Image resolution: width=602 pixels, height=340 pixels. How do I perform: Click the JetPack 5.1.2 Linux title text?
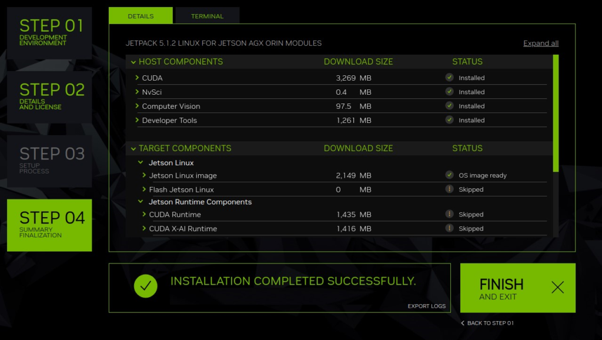223,43
